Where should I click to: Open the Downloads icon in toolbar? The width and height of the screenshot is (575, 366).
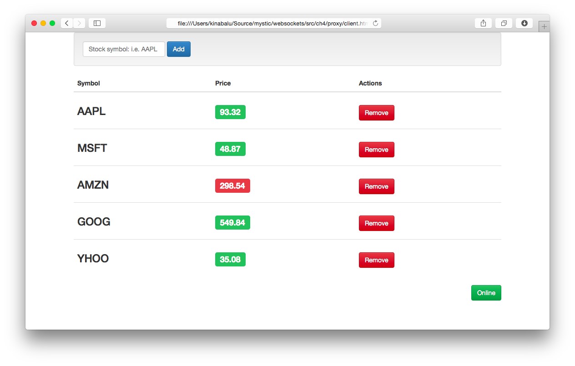(x=524, y=23)
